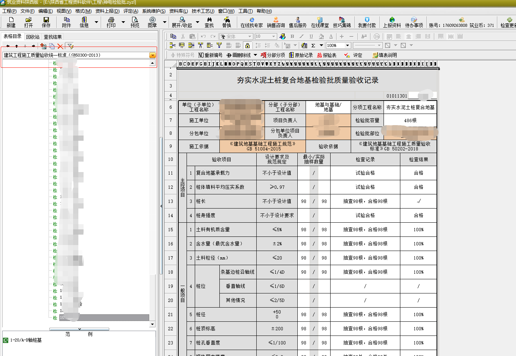Click the 上报资料 upload data icon

pyautogui.click(x=392, y=22)
